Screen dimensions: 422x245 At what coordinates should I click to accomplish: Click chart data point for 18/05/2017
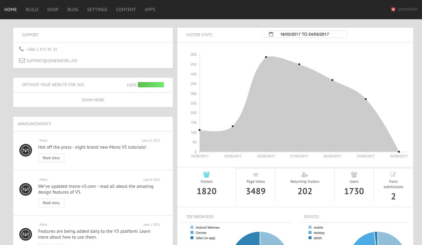(x=200, y=130)
